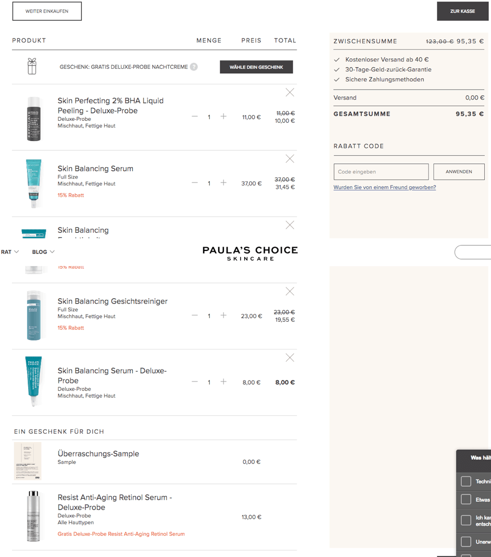Expand the BLOG dropdown menu
Viewport: 491px width, 557px height.
pyautogui.click(x=43, y=252)
